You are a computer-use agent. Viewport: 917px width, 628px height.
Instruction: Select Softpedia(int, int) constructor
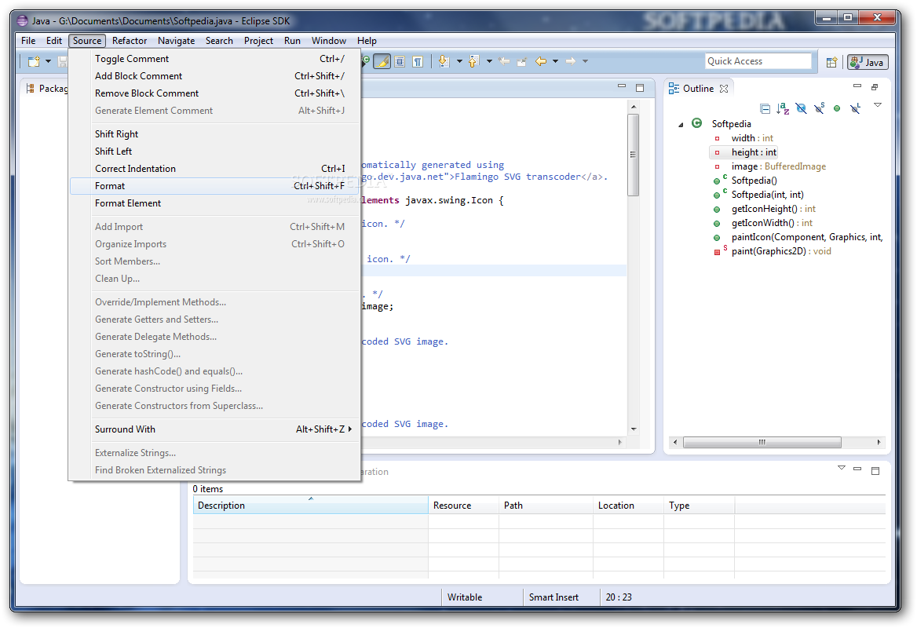pyautogui.click(x=767, y=195)
